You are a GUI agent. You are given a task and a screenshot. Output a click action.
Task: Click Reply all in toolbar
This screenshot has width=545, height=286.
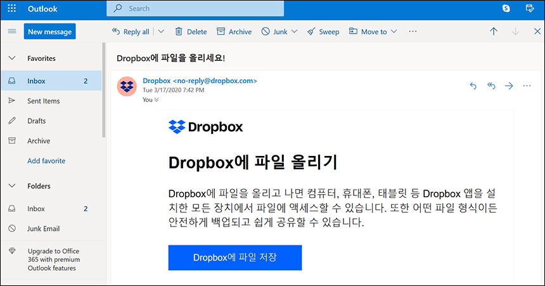pos(131,32)
